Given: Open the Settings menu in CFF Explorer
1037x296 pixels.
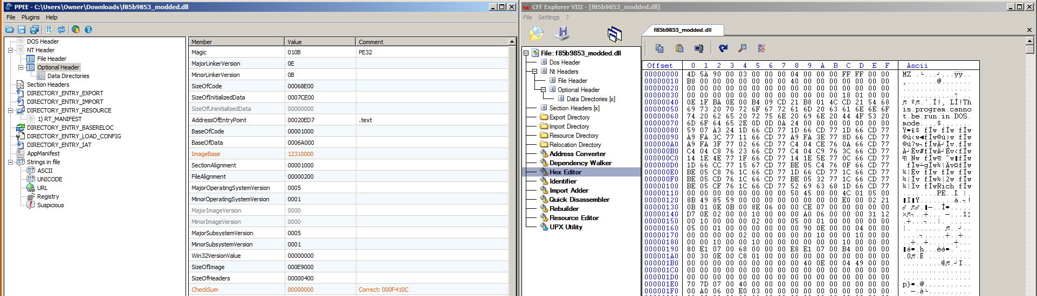Looking at the screenshot, I should coord(548,17).
